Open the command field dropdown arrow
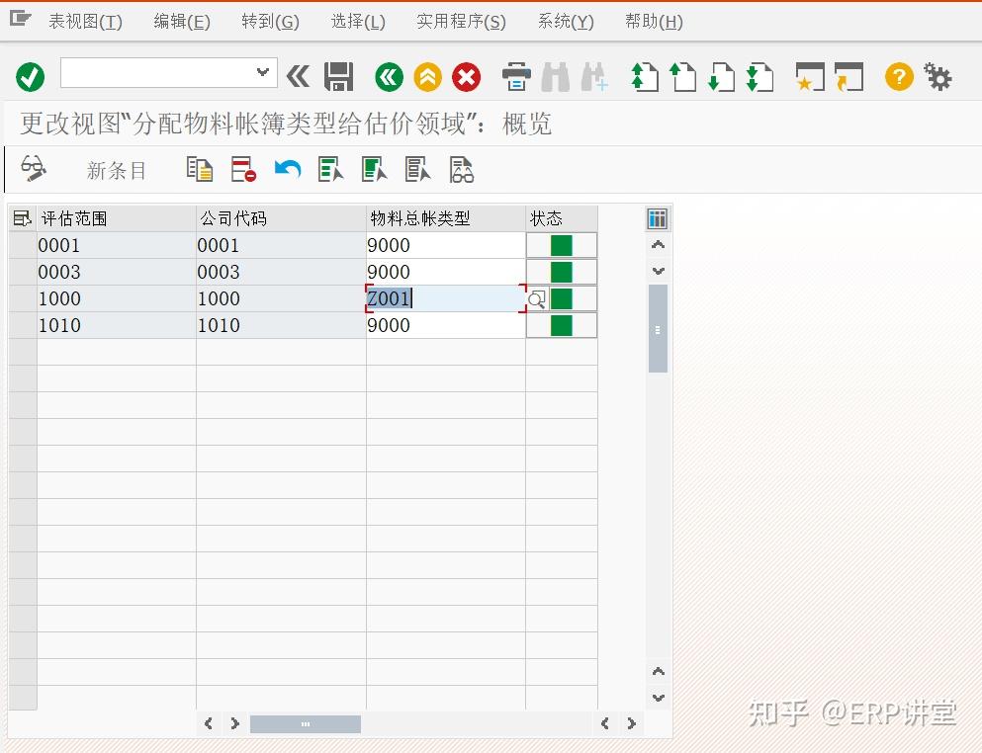Image resolution: width=982 pixels, height=753 pixels. pos(262,73)
